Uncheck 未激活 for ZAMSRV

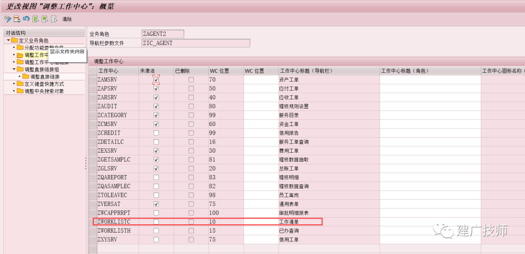tap(156, 80)
